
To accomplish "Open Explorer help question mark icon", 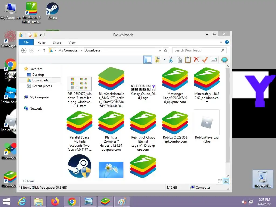I will click(x=227, y=42).
